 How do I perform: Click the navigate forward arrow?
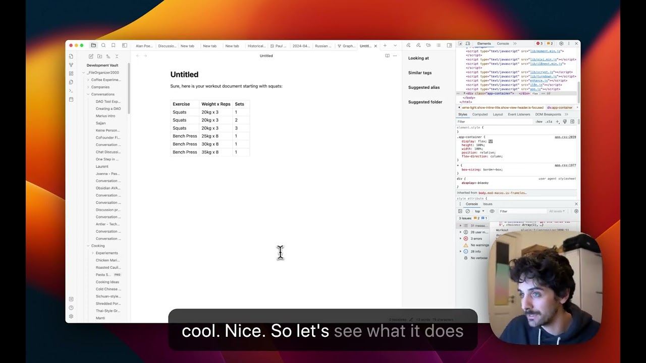tap(145, 56)
